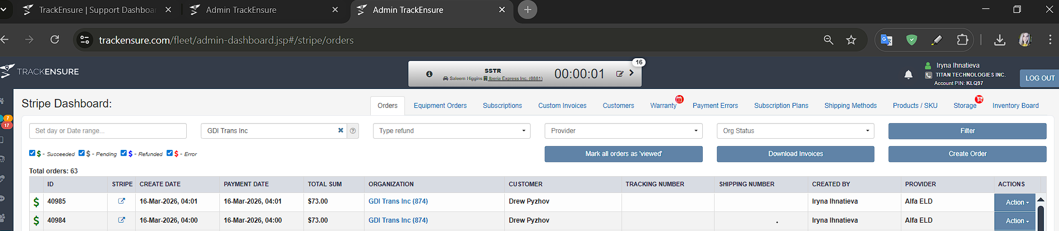This screenshot has width=1059, height=231.
Task: Toggle the Refunded orders checkbox
Action: [x=124, y=153]
